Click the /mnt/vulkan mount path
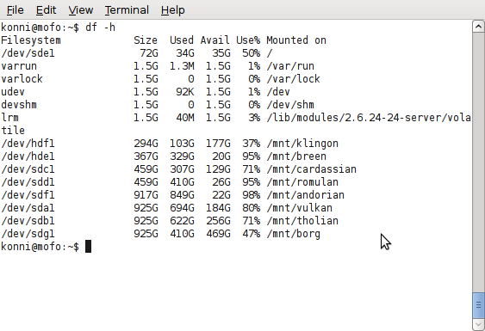This screenshot has width=485, height=331. (x=300, y=208)
